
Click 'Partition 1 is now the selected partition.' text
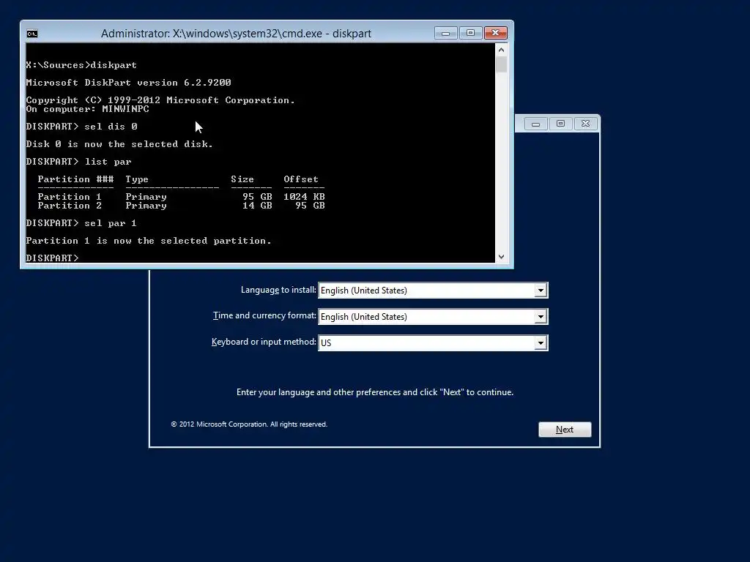[x=149, y=241]
